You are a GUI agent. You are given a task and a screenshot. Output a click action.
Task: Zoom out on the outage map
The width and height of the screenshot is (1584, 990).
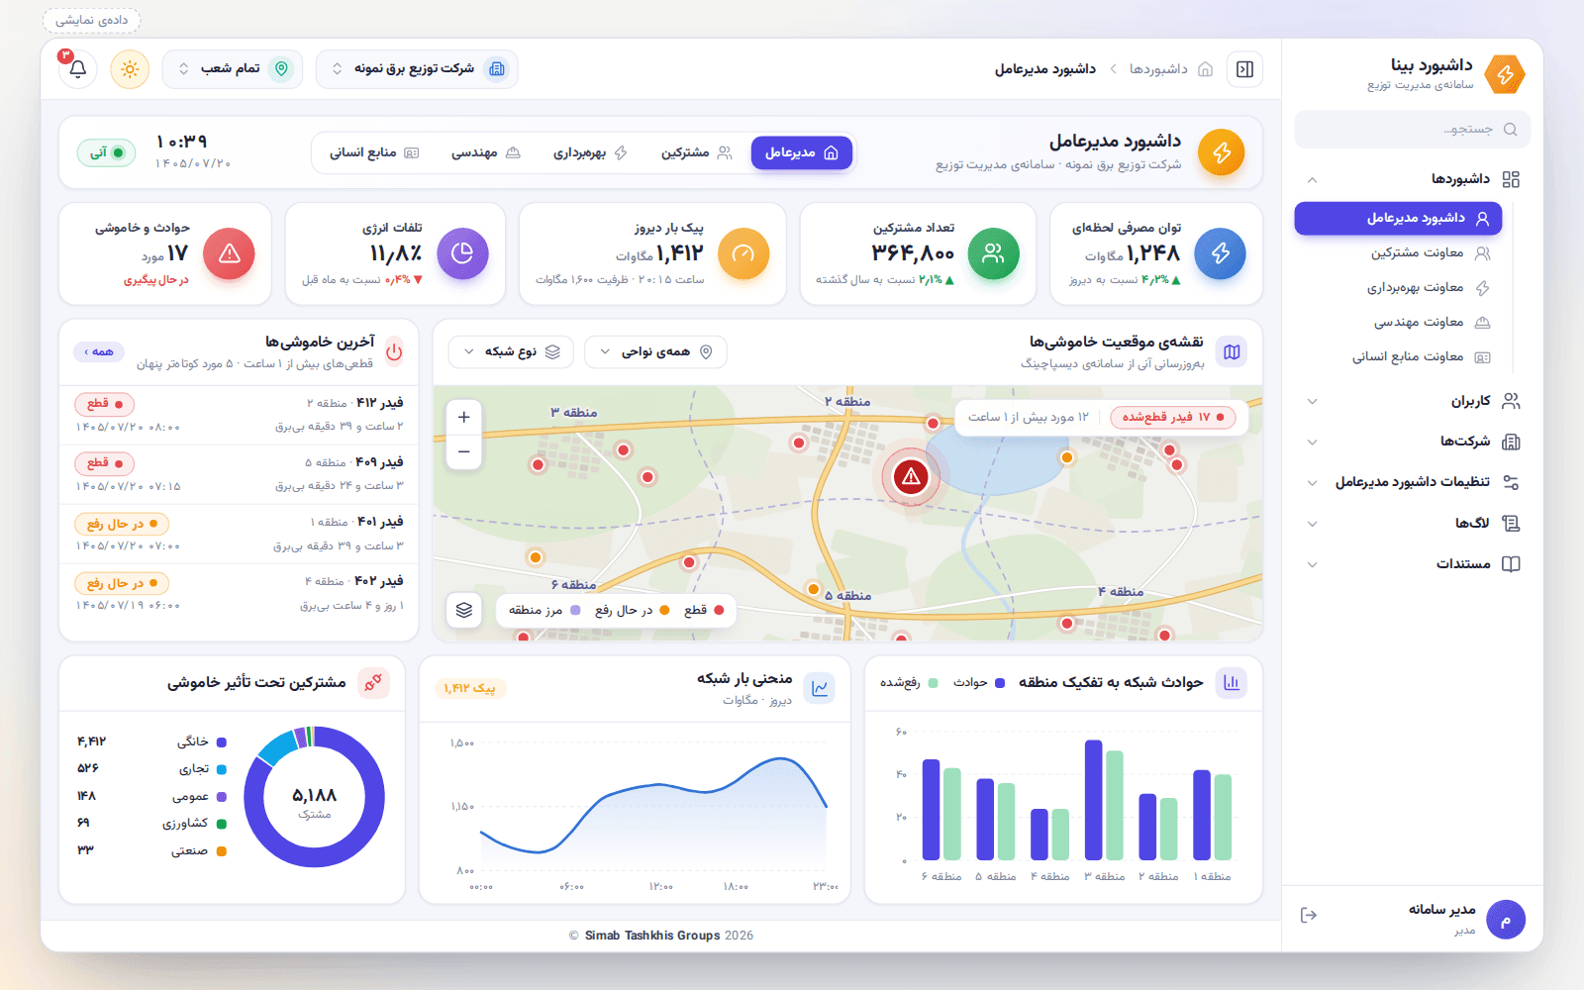click(464, 451)
